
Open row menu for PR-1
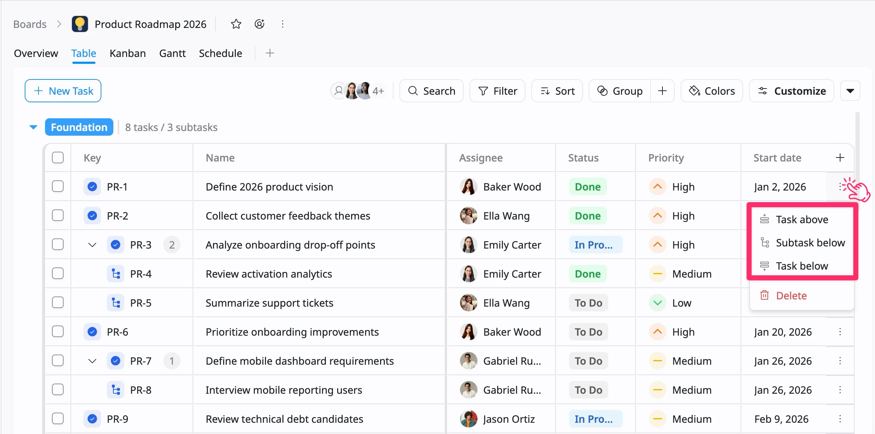(840, 187)
